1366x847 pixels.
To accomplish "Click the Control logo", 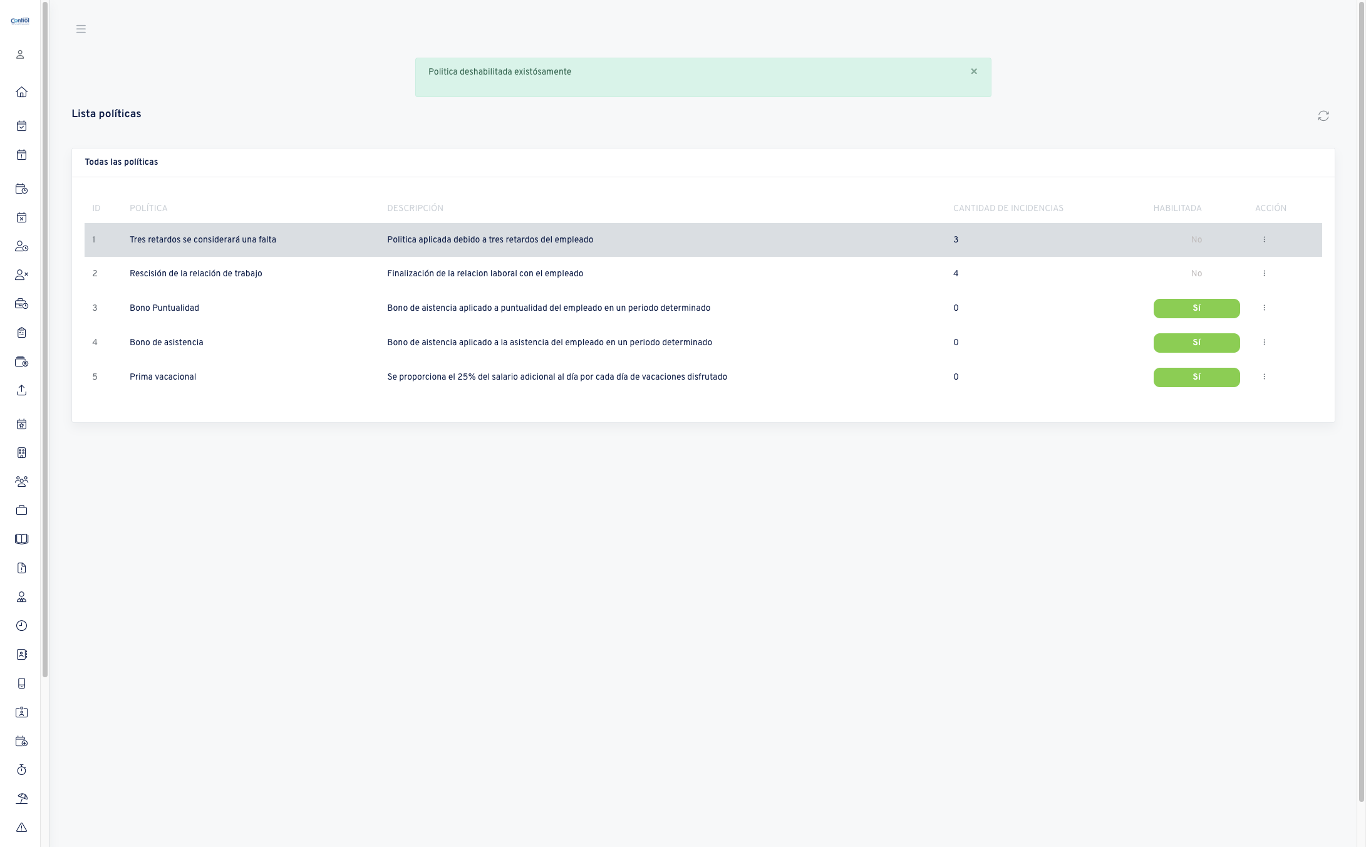I will 20,21.
